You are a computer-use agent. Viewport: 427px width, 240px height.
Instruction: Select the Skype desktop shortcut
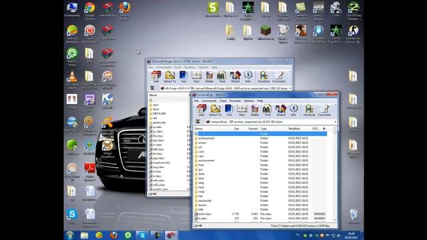click(72, 216)
